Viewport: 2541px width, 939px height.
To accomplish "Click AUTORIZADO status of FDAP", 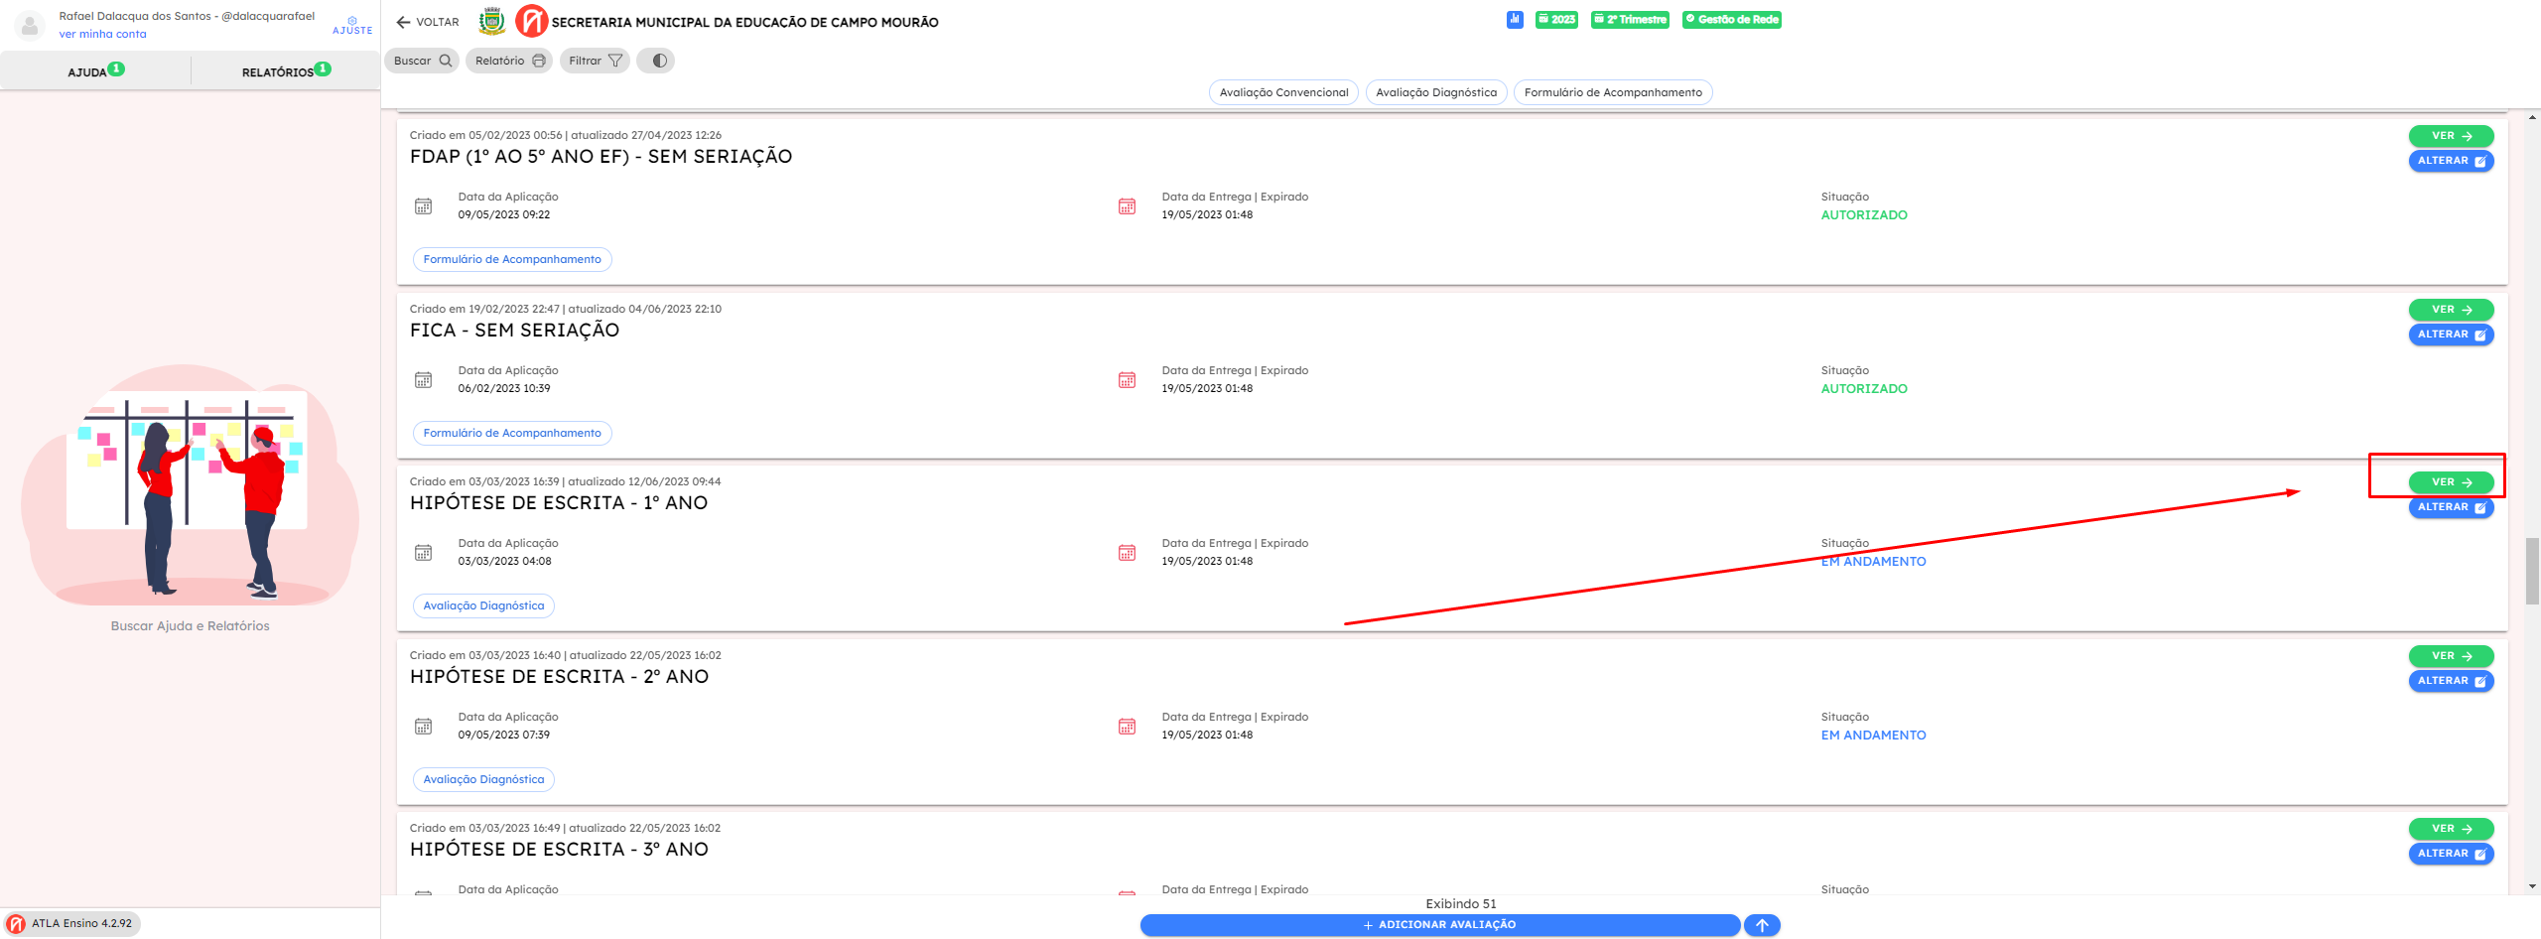I will click(1864, 215).
